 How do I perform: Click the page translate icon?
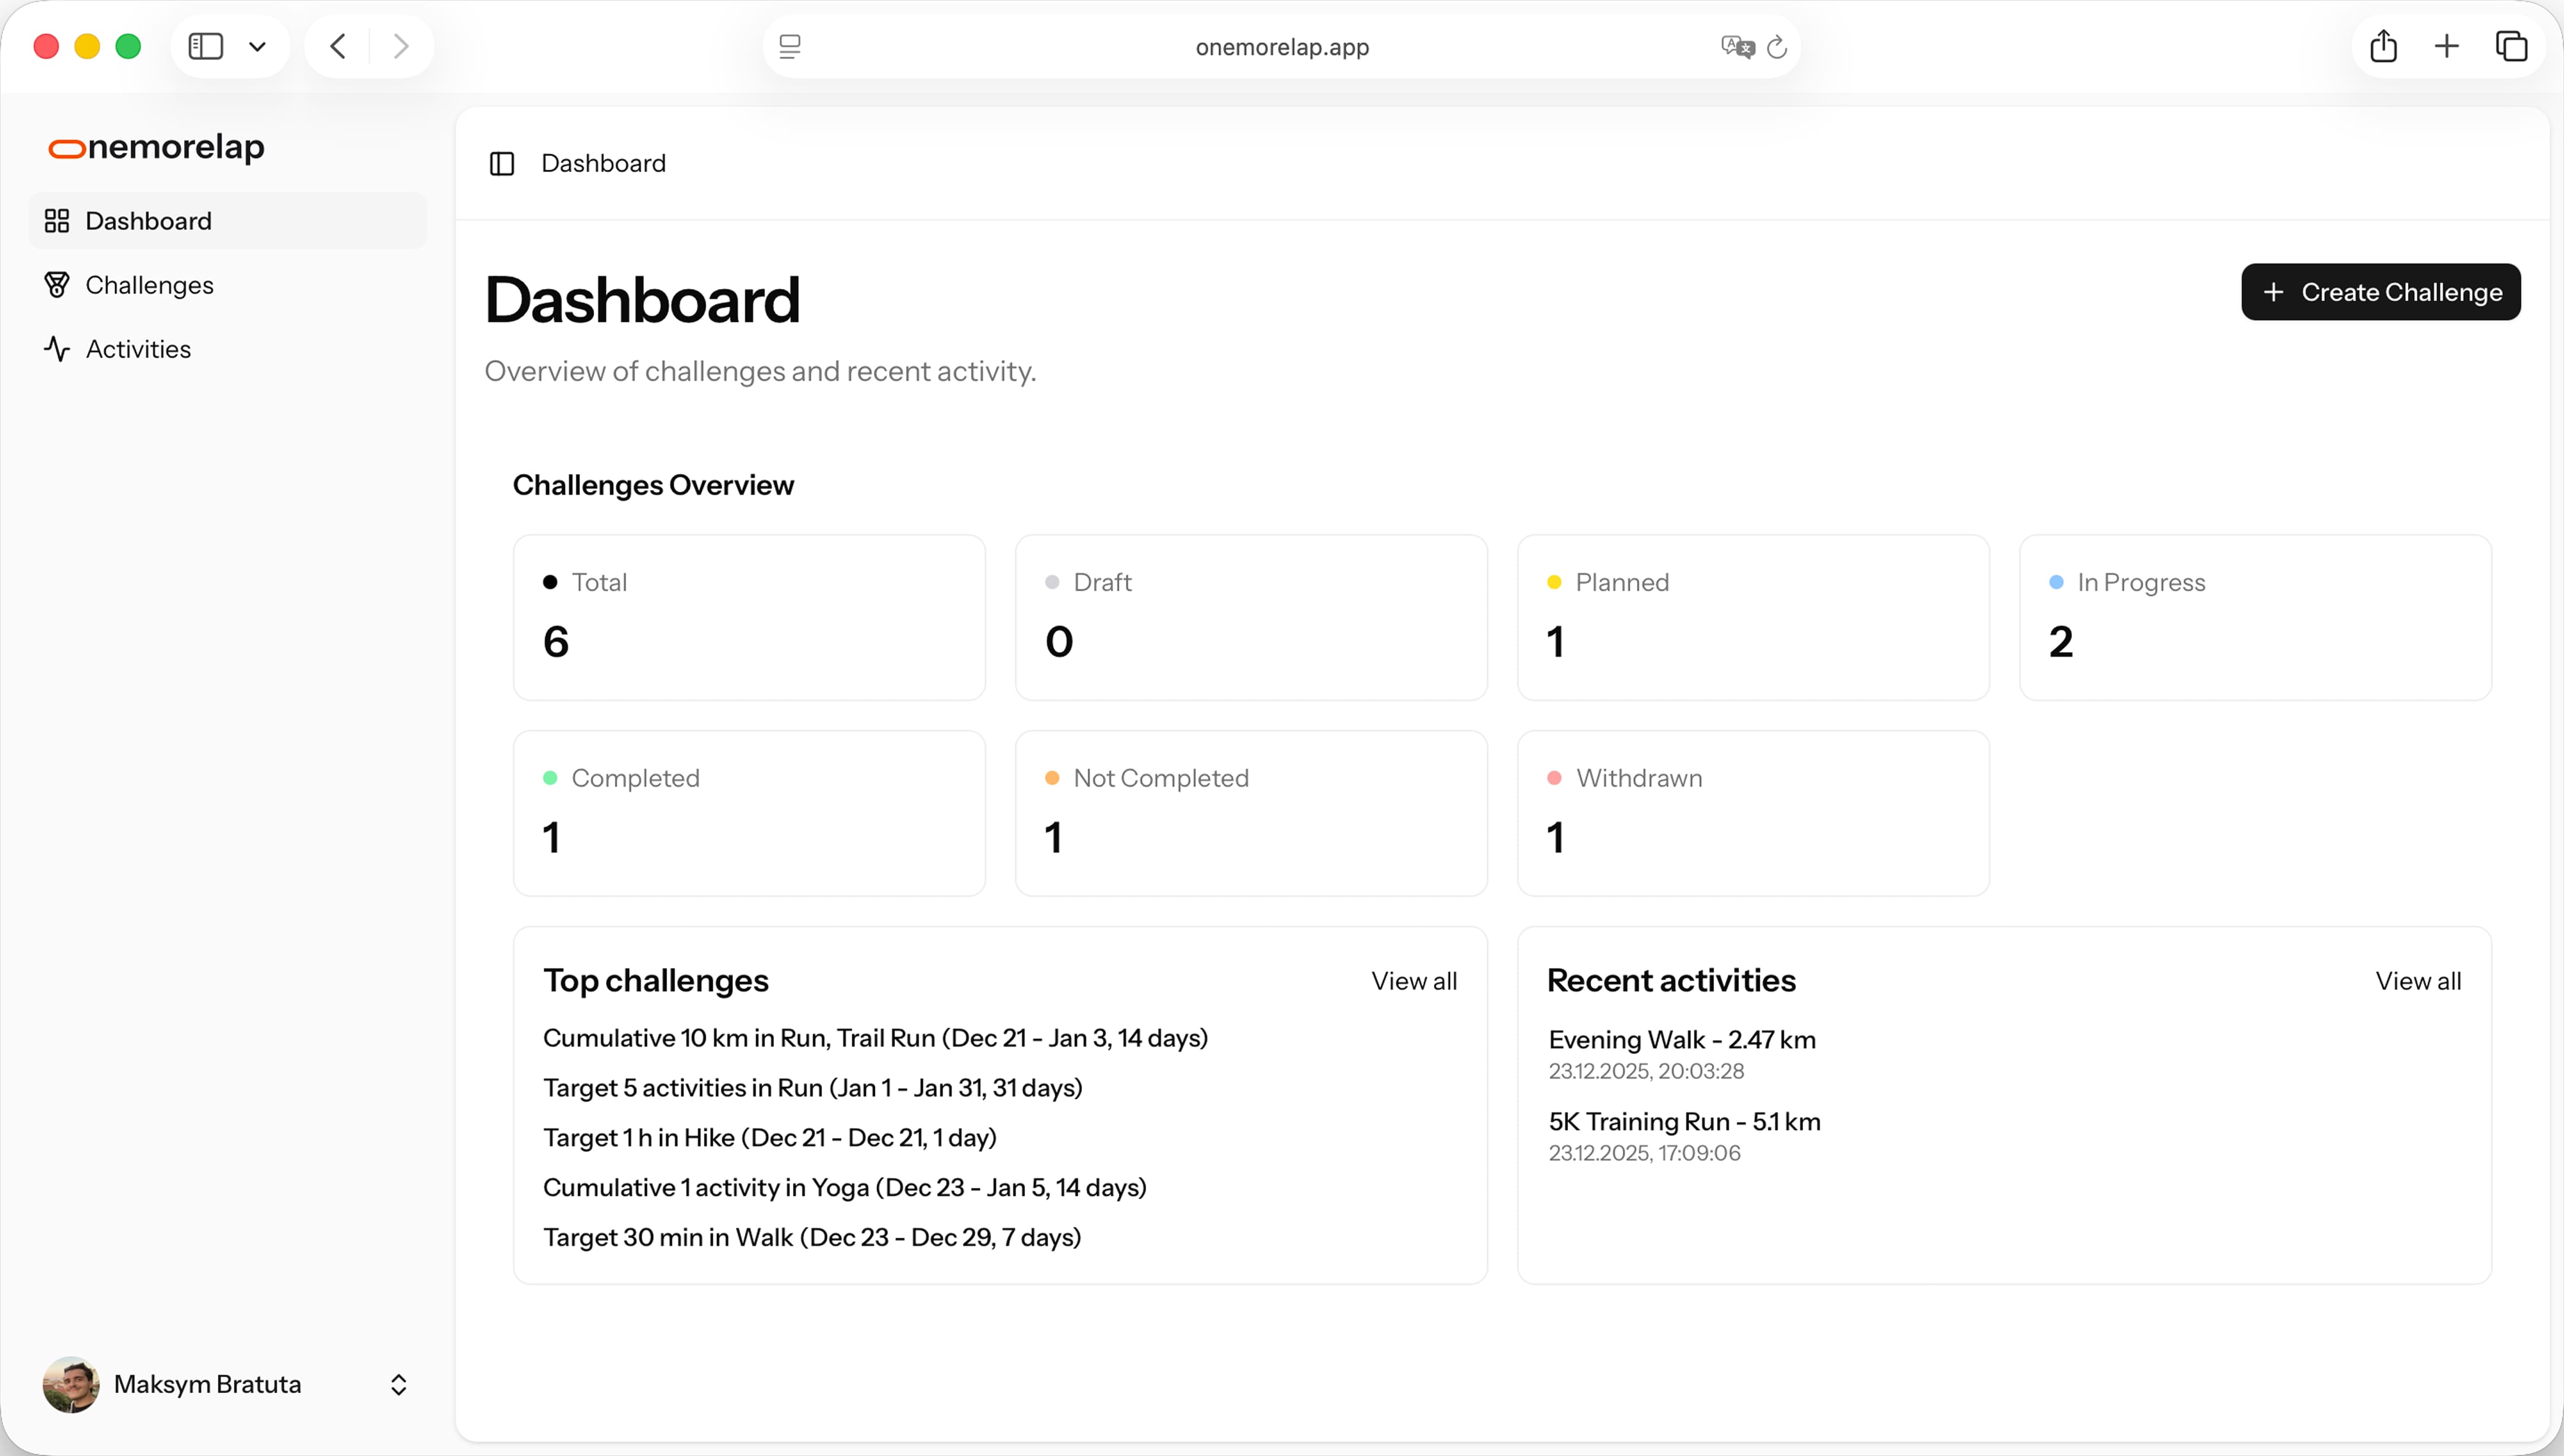1737,47
